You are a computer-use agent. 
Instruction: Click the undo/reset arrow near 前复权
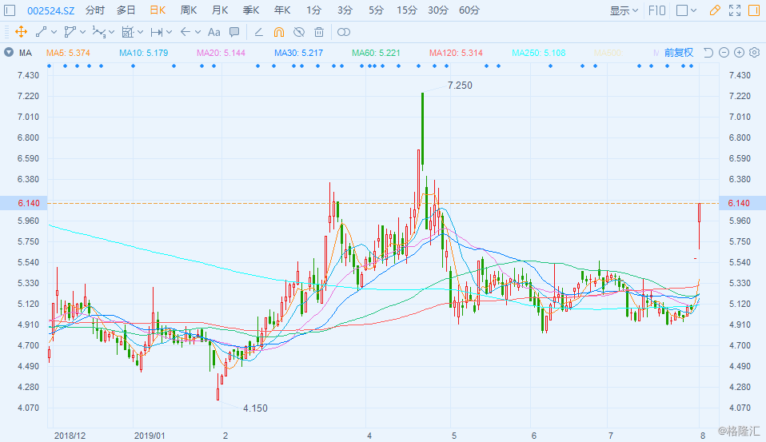[x=708, y=52]
